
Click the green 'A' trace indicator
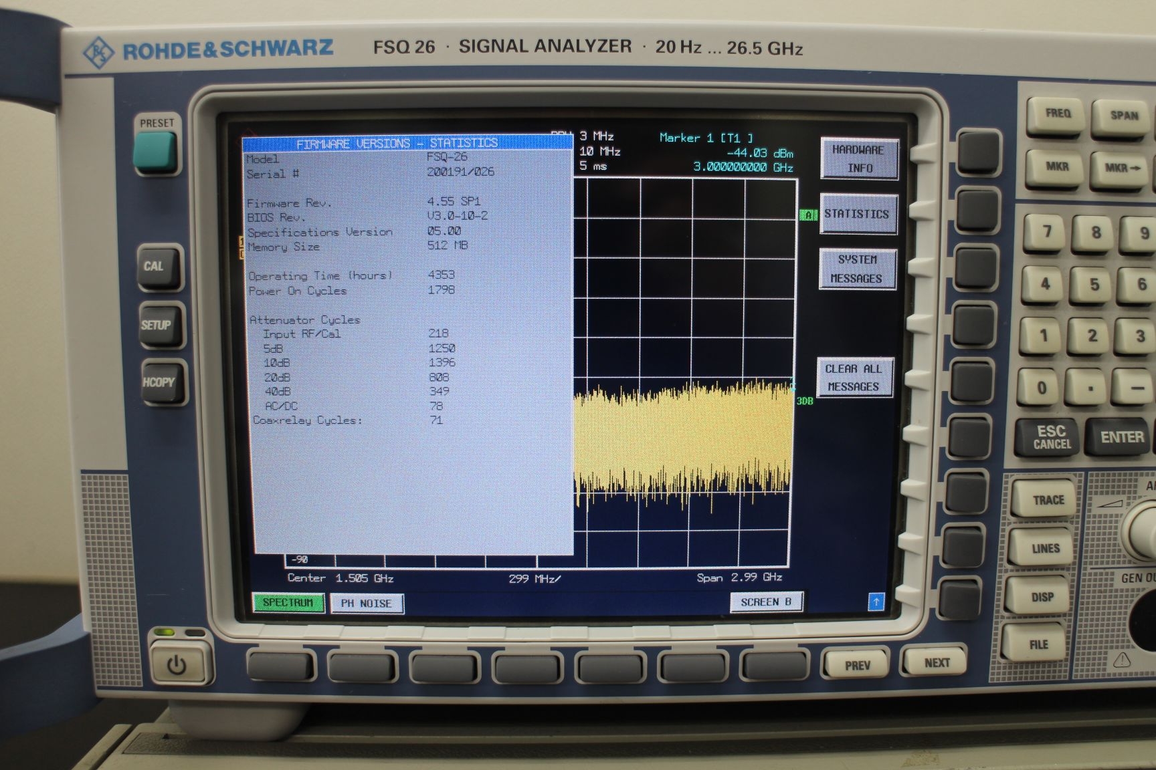point(808,215)
